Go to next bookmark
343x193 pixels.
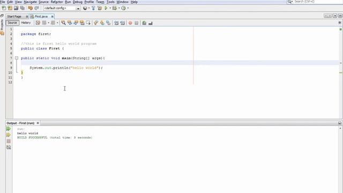pos(102,23)
